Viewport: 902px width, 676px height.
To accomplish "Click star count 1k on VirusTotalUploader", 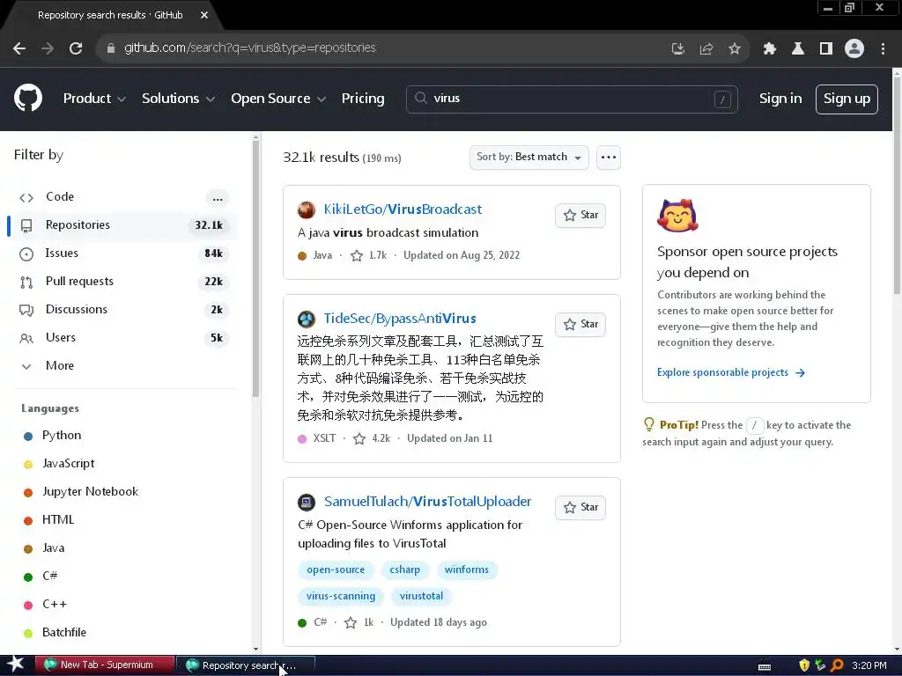I will (359, 622).
